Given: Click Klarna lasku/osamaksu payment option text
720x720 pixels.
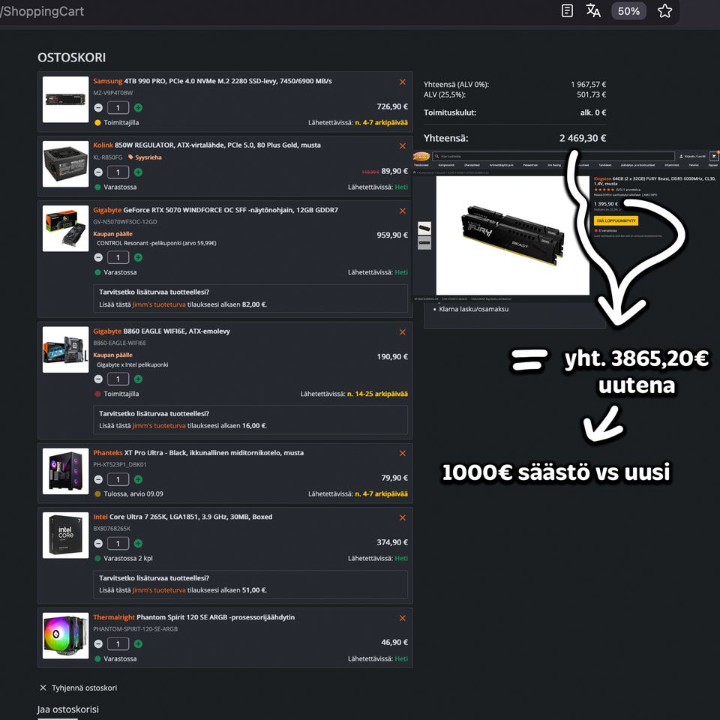Looking at the screenshot, I should tap(473, 309).
